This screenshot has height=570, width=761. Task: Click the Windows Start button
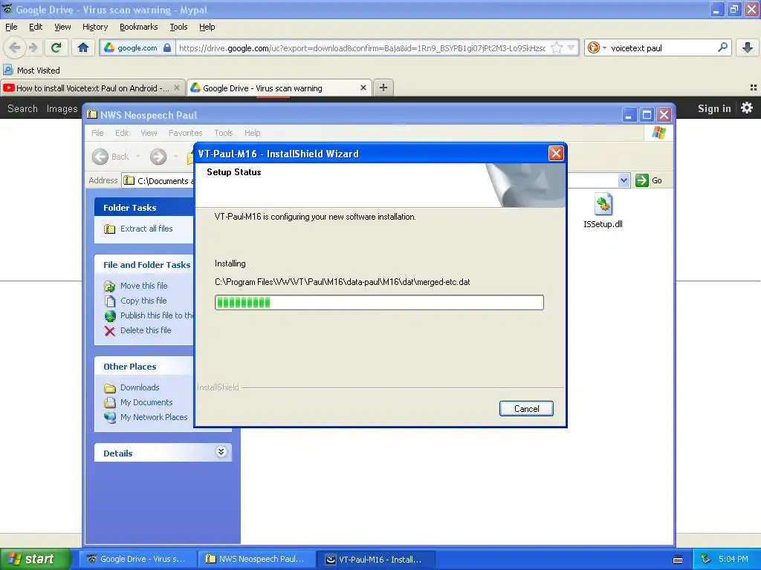34,559
